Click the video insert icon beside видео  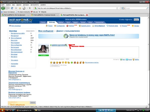point(127,59)
